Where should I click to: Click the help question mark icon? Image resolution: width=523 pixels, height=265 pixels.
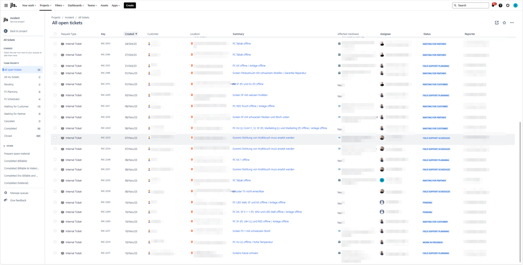coord(500,6)
